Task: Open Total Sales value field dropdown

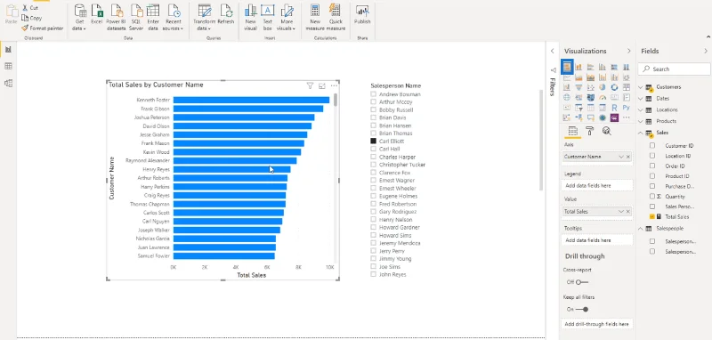Action: 621,212
